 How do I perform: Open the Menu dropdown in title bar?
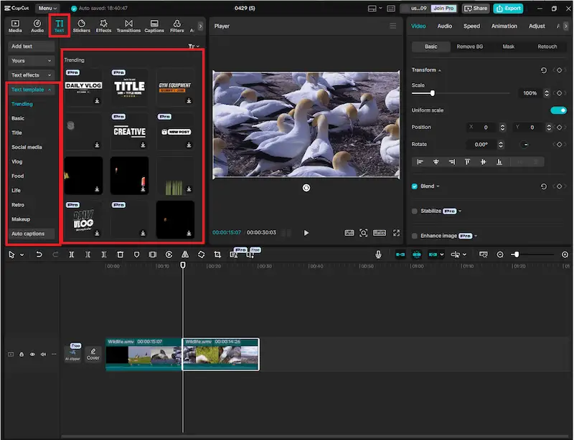click(x=47, y=8)
